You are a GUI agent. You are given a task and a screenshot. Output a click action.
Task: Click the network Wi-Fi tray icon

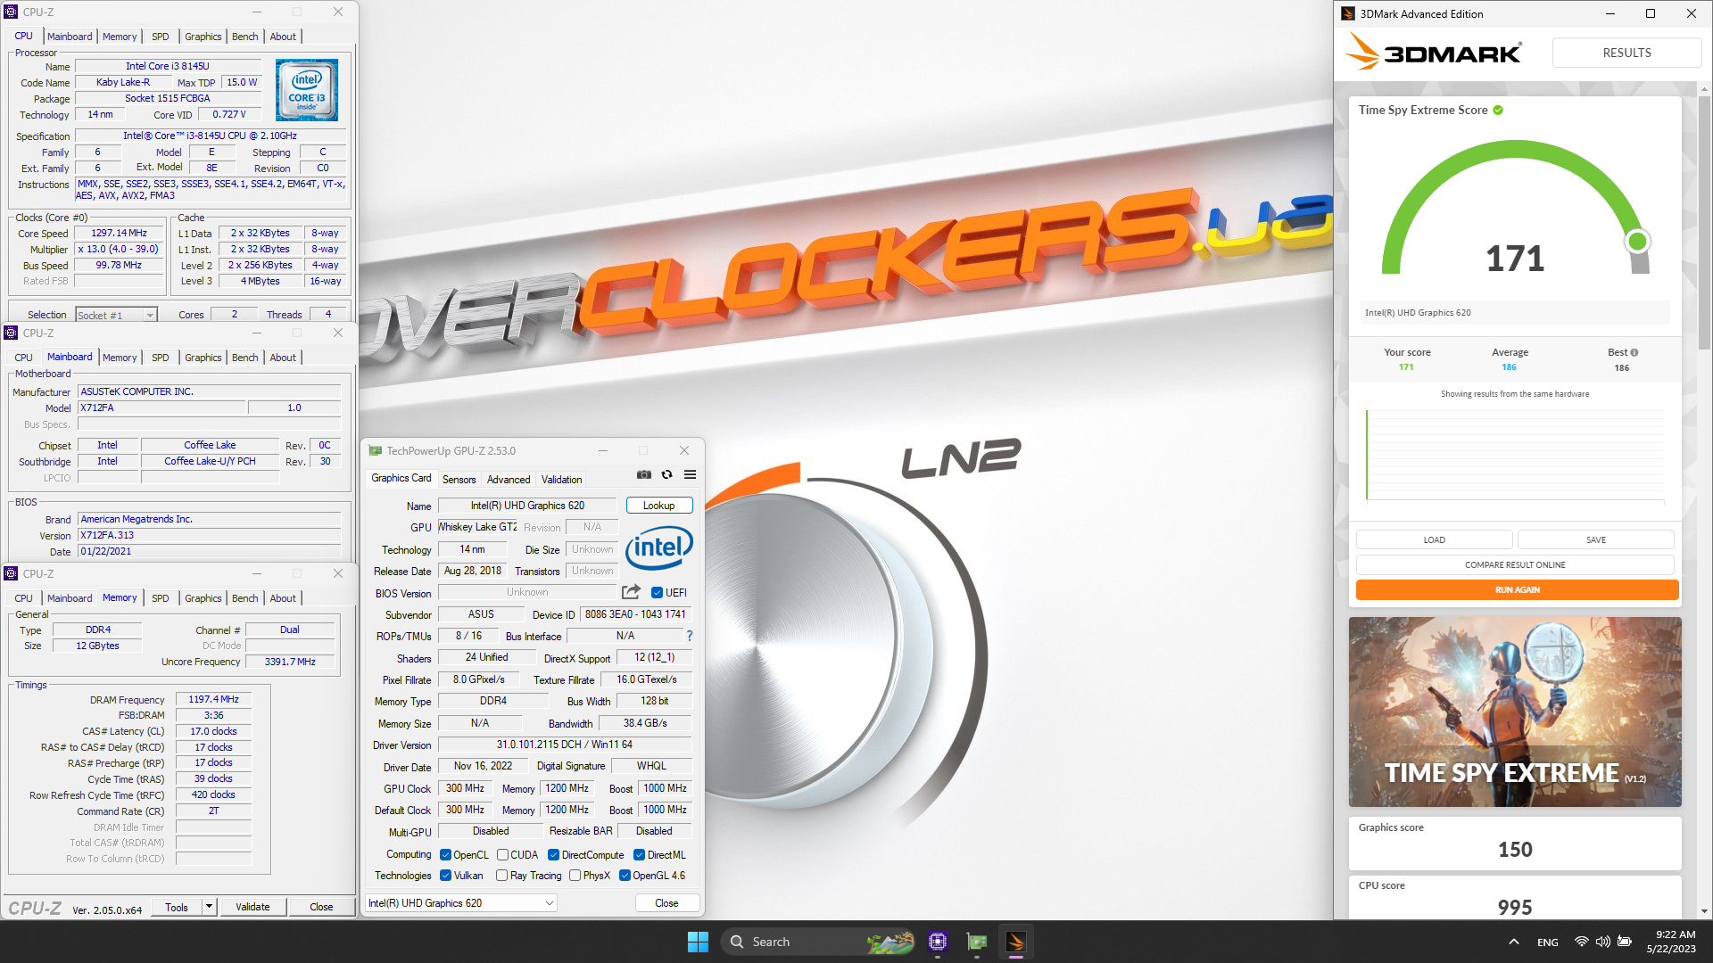[1581, 942]
